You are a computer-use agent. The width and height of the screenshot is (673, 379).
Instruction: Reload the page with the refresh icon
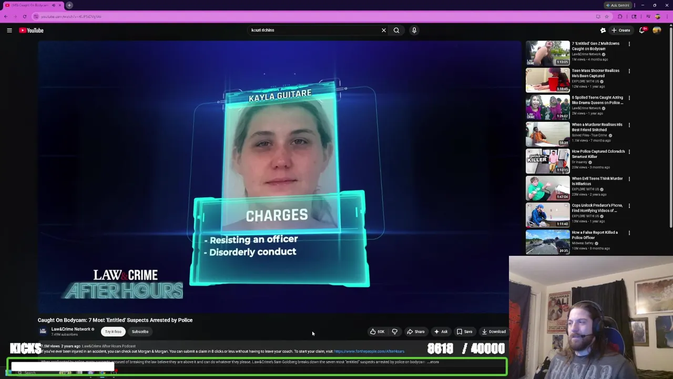point(25,16)
